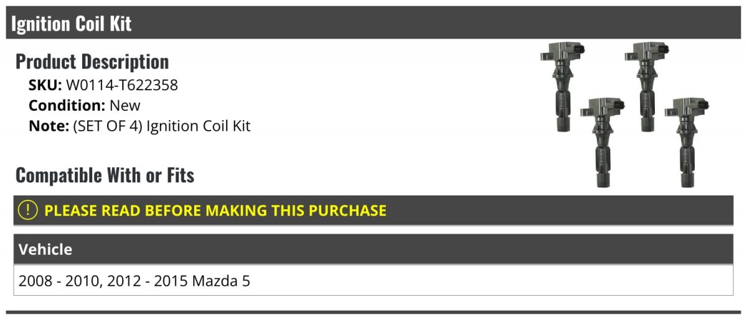Click the word Mazda 5 in compatibility table

click(x=221, y=281)
